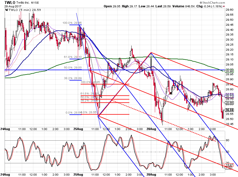Select the Fibonacci label 100.0%: 29.45
This screenshot has height=177, width=238.
72,23
